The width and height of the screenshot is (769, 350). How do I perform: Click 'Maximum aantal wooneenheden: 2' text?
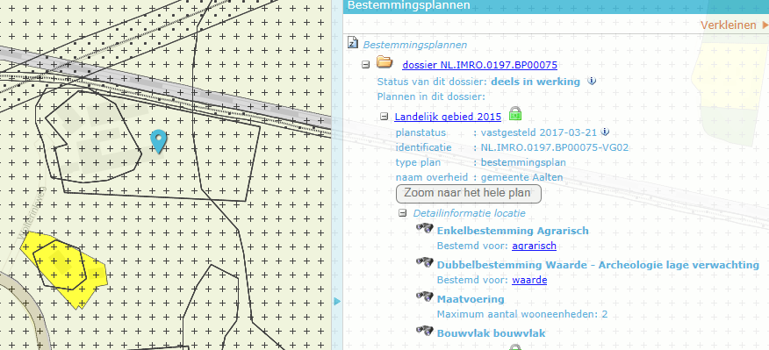[x=522, y=314]
